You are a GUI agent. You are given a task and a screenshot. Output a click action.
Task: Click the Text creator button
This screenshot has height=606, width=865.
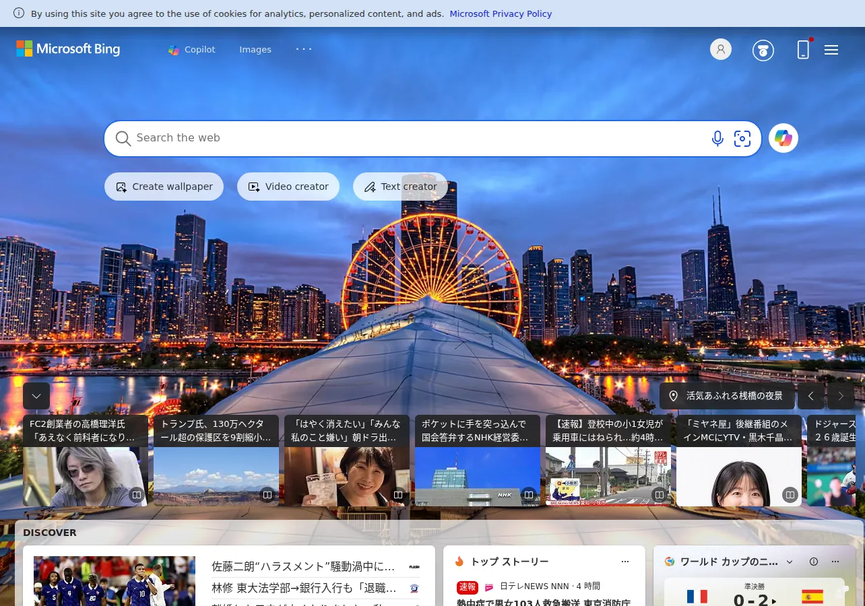[x=400, y=187]
